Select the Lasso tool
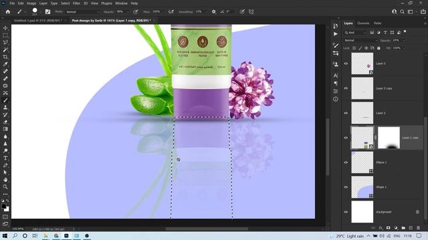Viewport: 428px width, 240px height. point(5,43)
